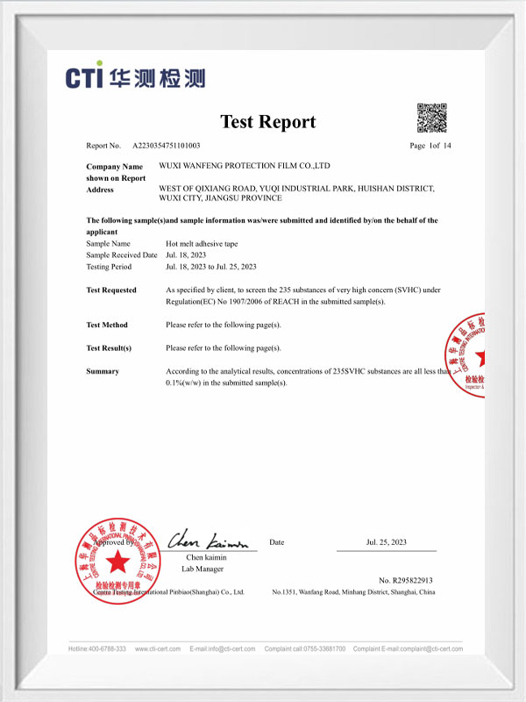Click the 'Test Result(s)' label

click(109, 348)
